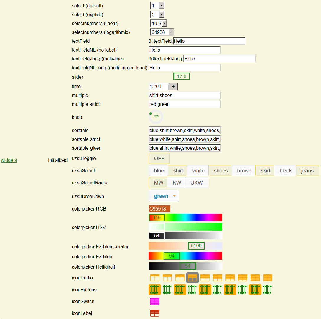Viewport: 321px width, 319px height.
Task: Click the sixth radiator icon in iconButtons
Action: point(218,290)
